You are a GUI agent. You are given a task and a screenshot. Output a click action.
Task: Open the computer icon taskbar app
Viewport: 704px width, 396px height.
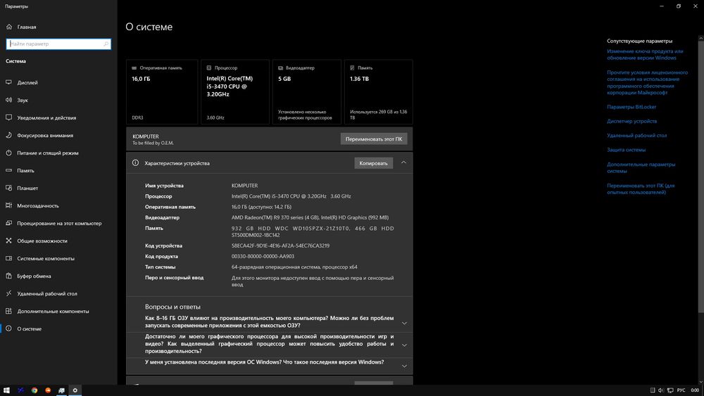[x=61, y=390]
